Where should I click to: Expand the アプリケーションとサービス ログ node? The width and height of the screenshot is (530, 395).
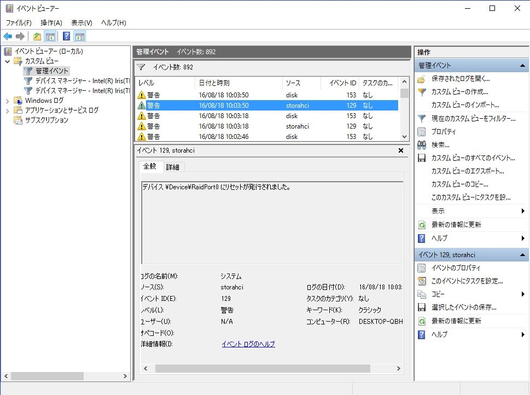8,111
